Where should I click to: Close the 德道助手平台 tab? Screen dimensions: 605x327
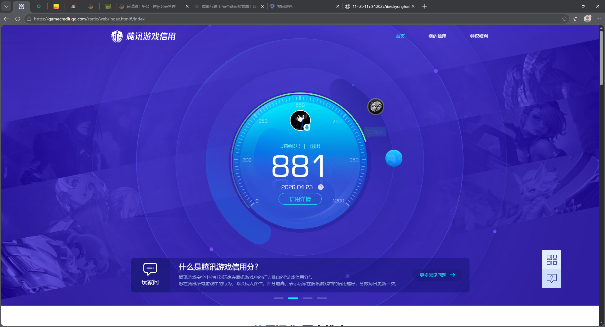coord(187,6)
